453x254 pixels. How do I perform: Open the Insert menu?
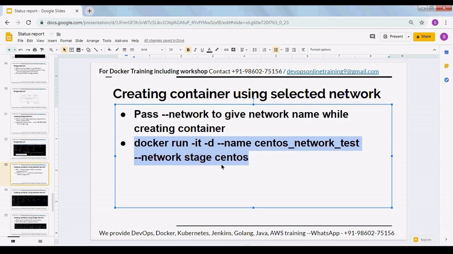tap(52, 41)
